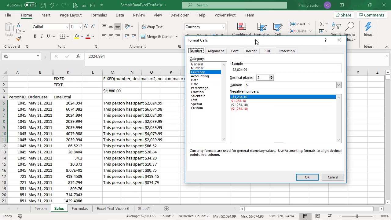Screen dimensions: 391x220
Task: Expand the font size dropdown
Action: pyautogui.click(x=80, y=27)
